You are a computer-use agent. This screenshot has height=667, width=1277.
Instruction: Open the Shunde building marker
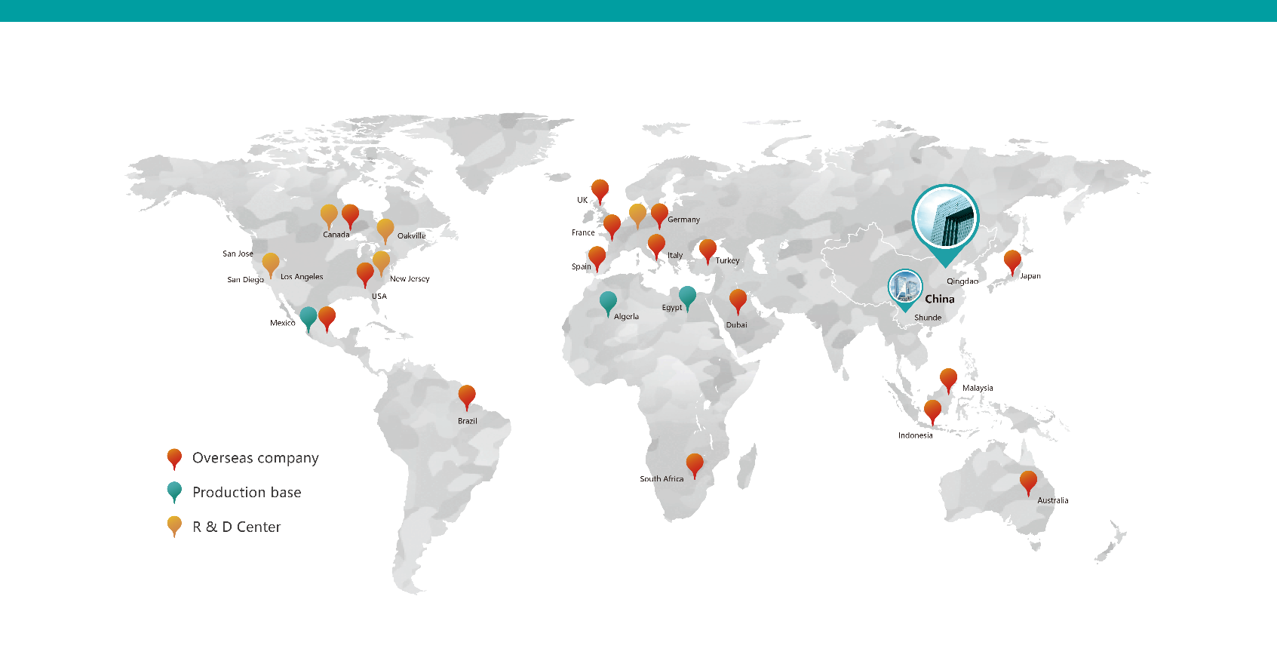point(905,287)
